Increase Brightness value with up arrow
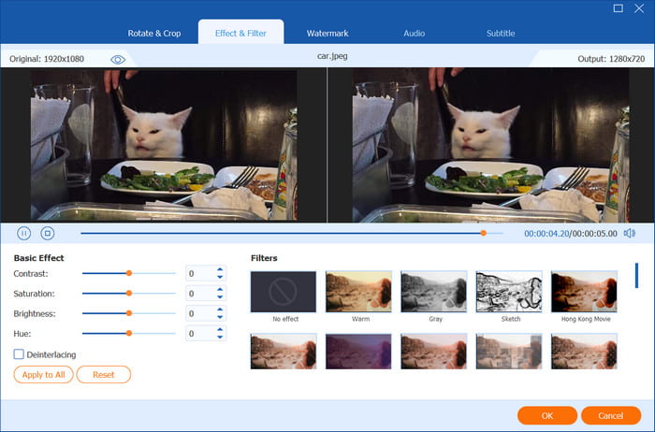This screenshot has width=655, height=432. click(220, 310)
